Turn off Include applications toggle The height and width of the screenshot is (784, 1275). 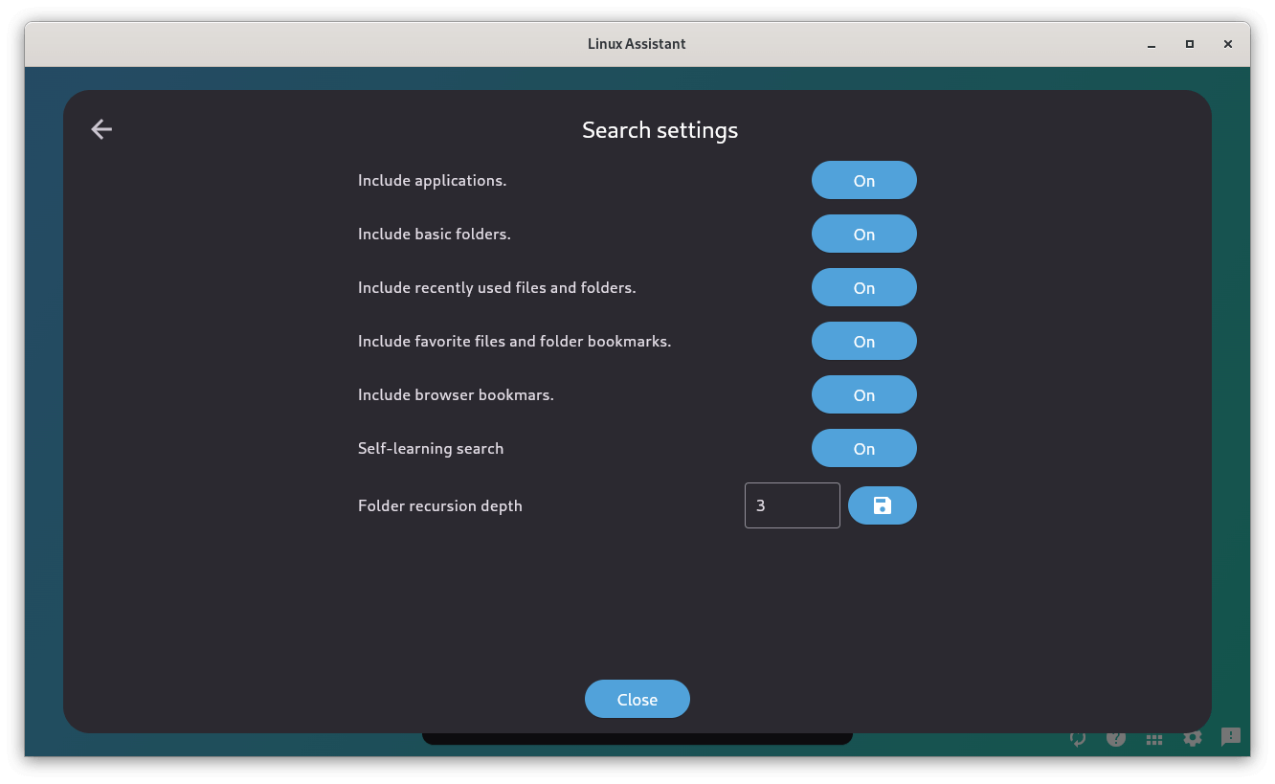click(x=863, y=181)
